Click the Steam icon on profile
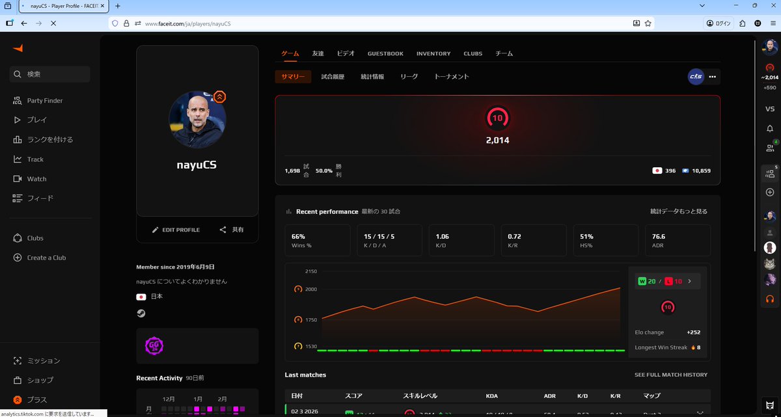Image resolution: width=781 pixels, height=417 pixels. pos(141,313)
